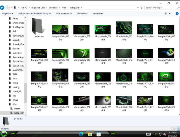Create a New folder
This screenshot has width=180, height=137.
coord(98,13)
